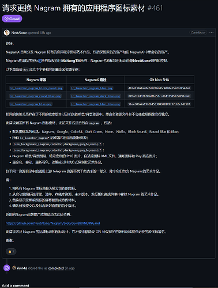Click the risin42 username link
The height and width of the screenshot is (288, 218).
[x=22, y=268]
